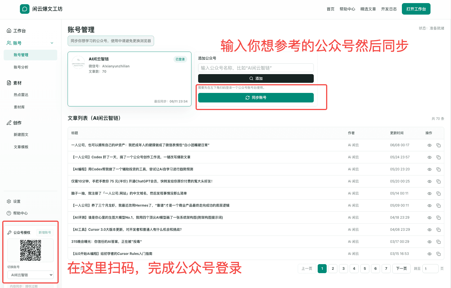Open 开发日志 in top navigation
451x288 pixels.
click(389, 9)
